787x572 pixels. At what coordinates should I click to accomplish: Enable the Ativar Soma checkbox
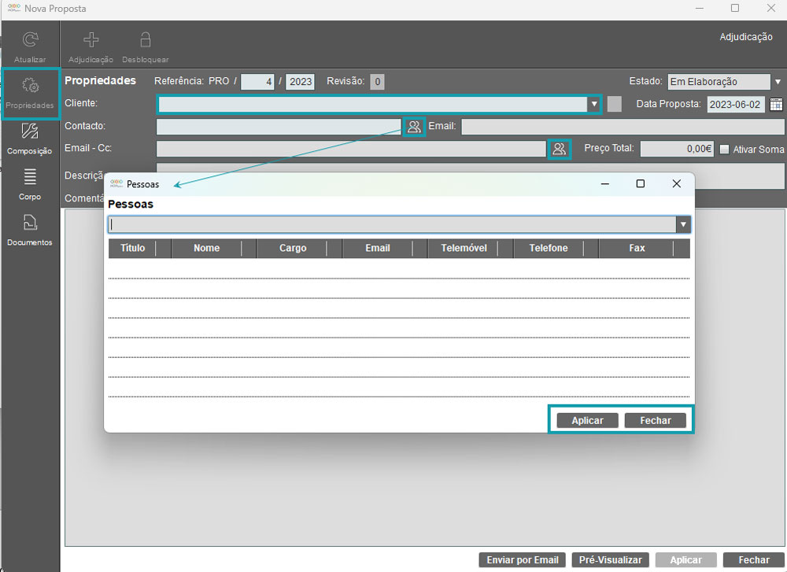725,149
